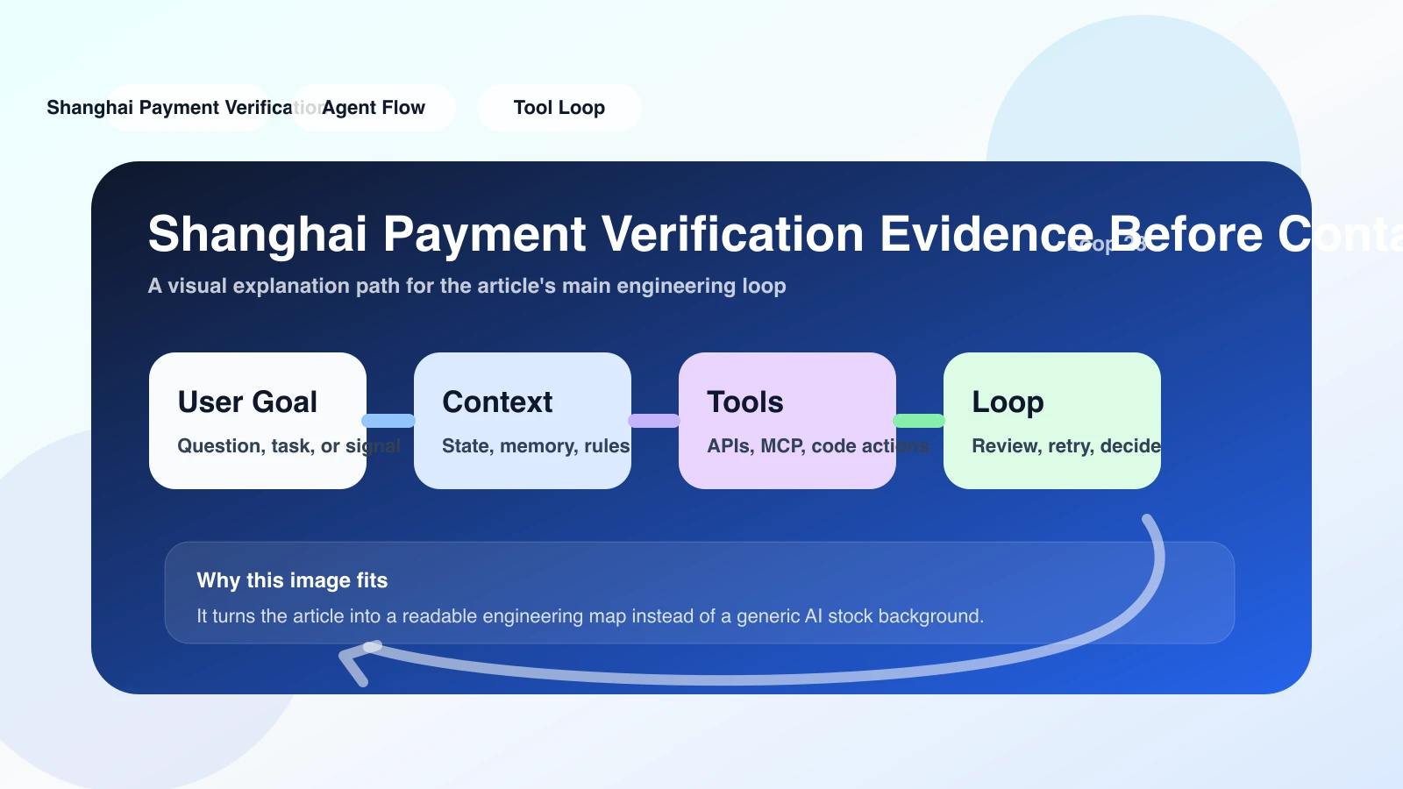
Task: Choose the purple Tools card
Action: [x=787, y=421]
